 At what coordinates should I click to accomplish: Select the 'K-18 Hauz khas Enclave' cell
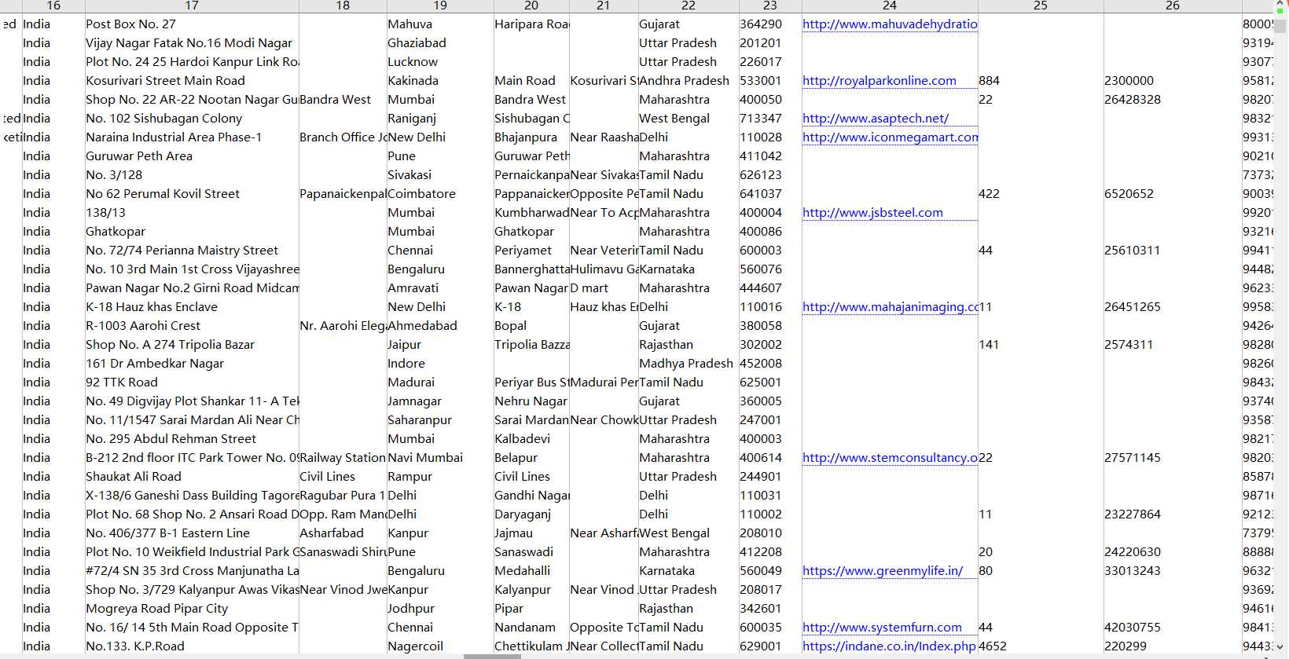(192, 307)
